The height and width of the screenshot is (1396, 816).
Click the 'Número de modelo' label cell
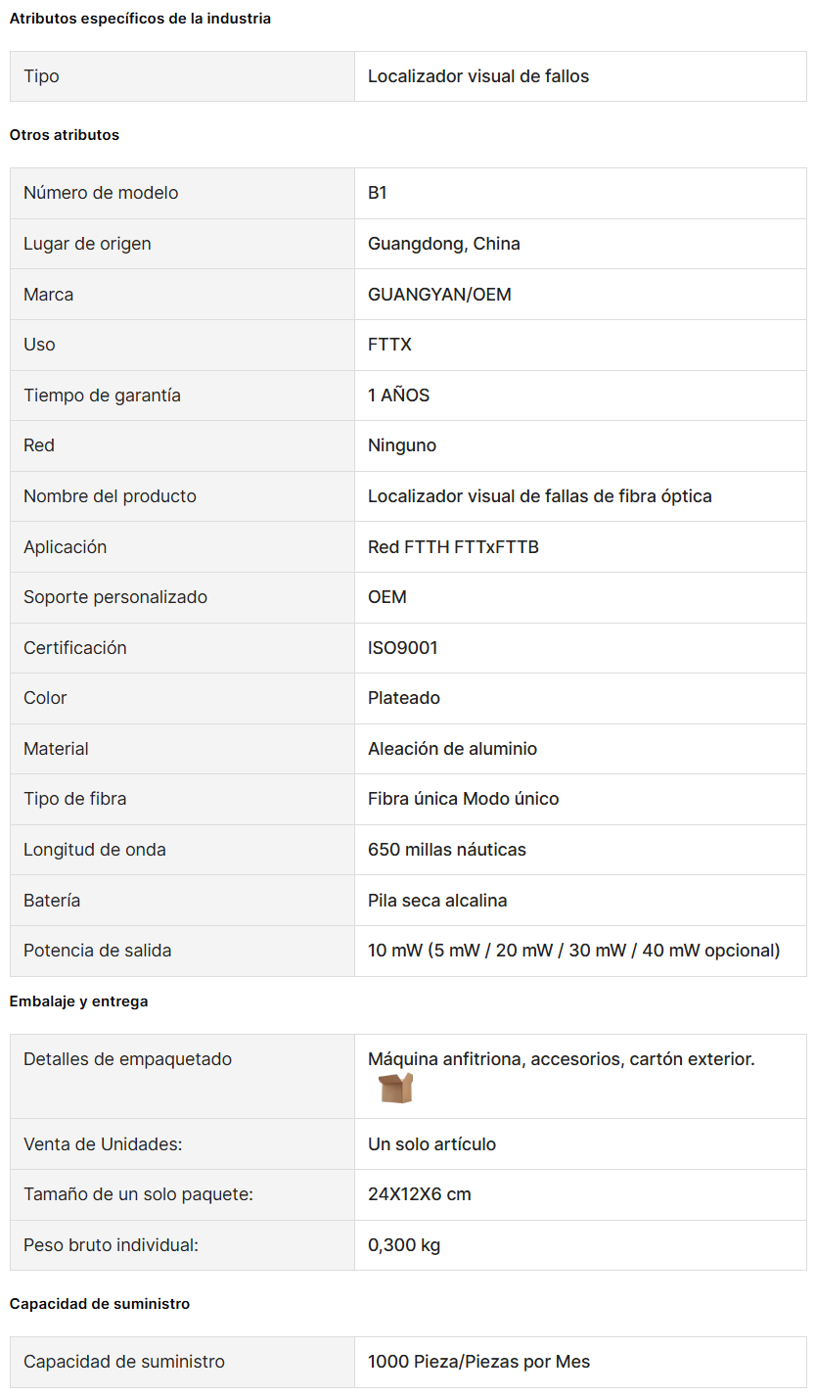[182, 193]
